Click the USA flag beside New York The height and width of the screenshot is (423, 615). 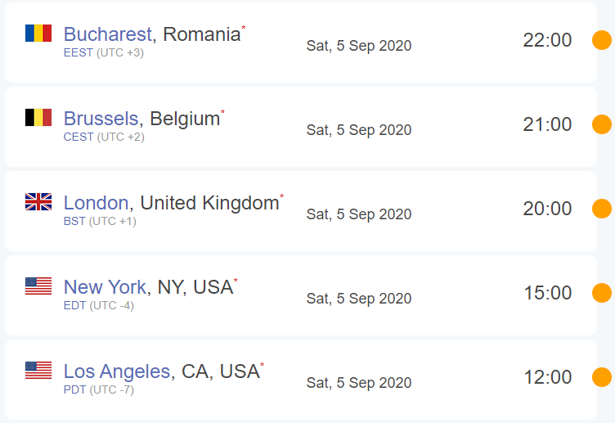tap(38, 286)
